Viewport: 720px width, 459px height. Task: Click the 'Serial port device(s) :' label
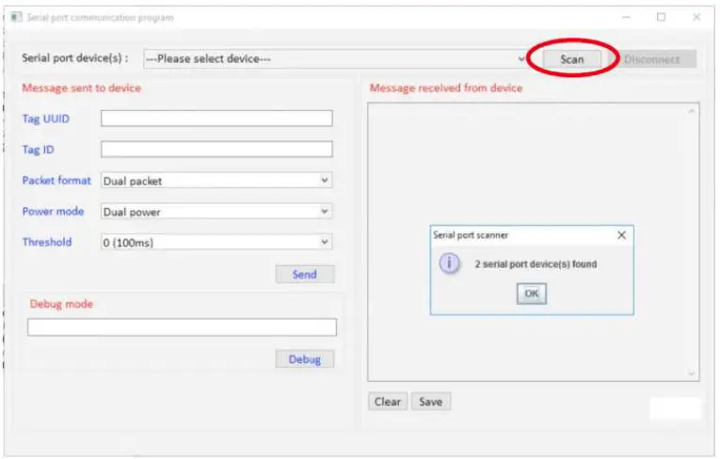pos(75,58)
